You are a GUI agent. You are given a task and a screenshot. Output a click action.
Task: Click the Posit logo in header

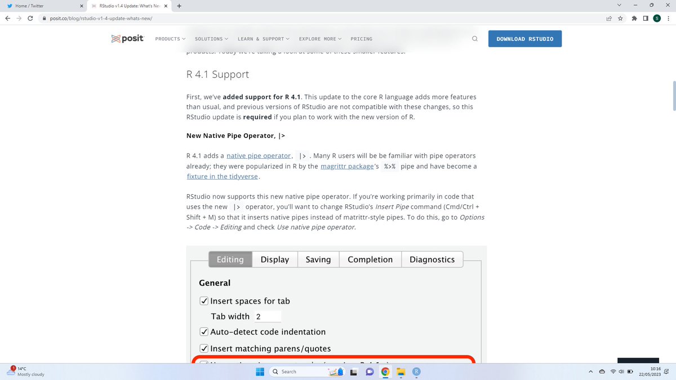click(128, 39)
